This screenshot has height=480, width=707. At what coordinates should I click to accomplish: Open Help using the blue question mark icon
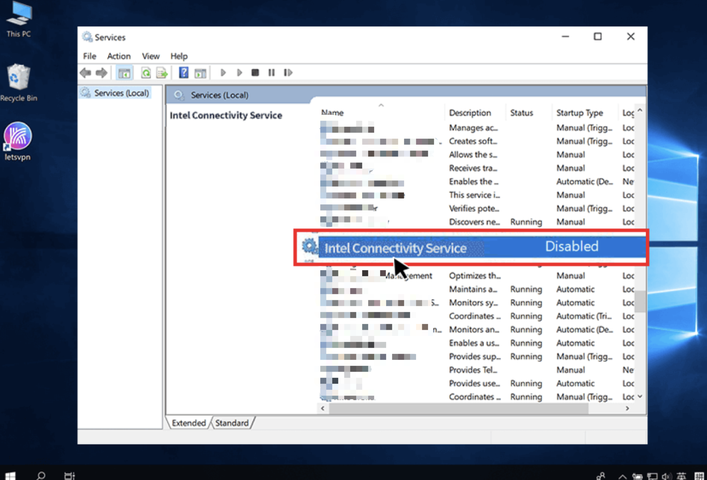point(183,73)
